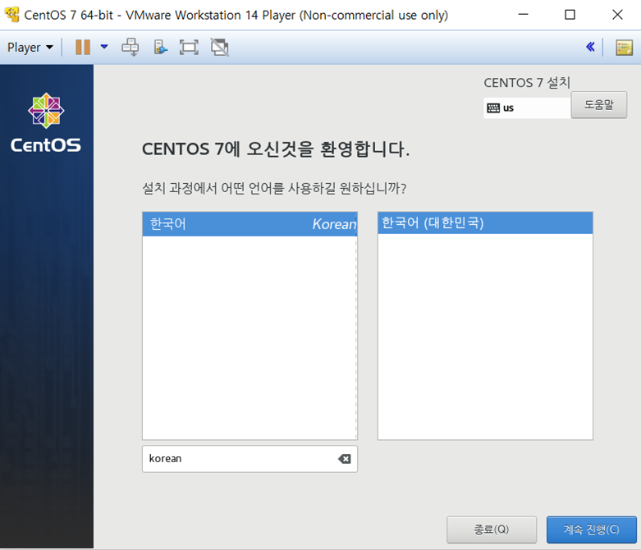The image size is (641, 550).
Task: Click the VMware Player title bar icon
Action: (11, 15)
